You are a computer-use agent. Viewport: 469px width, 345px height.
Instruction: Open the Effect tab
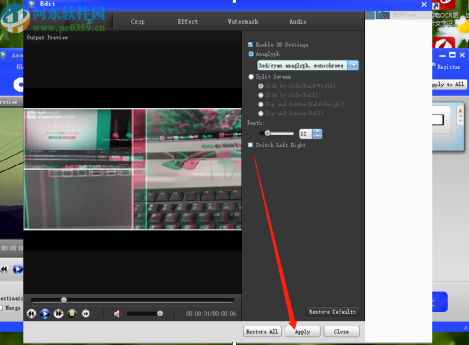(187, 21)
